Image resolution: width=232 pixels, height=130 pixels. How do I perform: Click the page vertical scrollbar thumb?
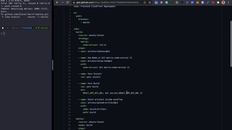(x=231, y=44)
